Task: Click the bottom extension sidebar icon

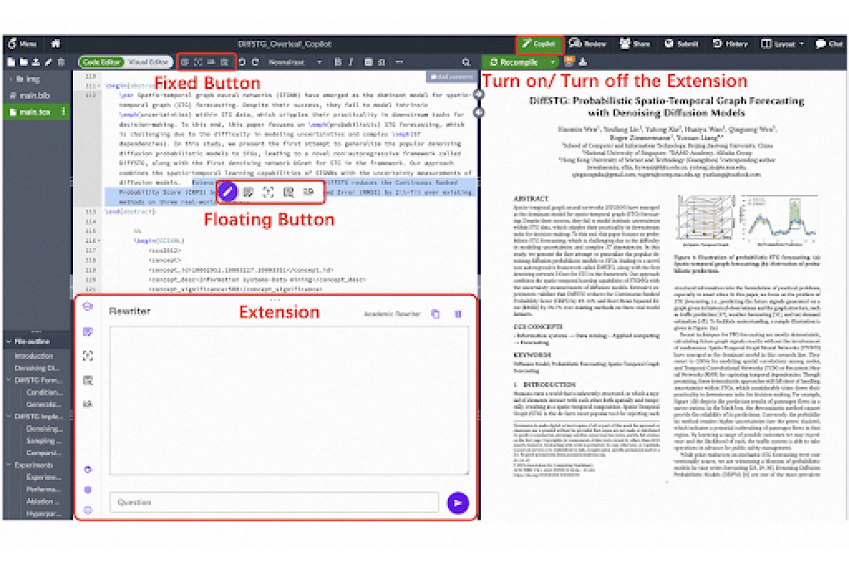Action: click(88, 510)
